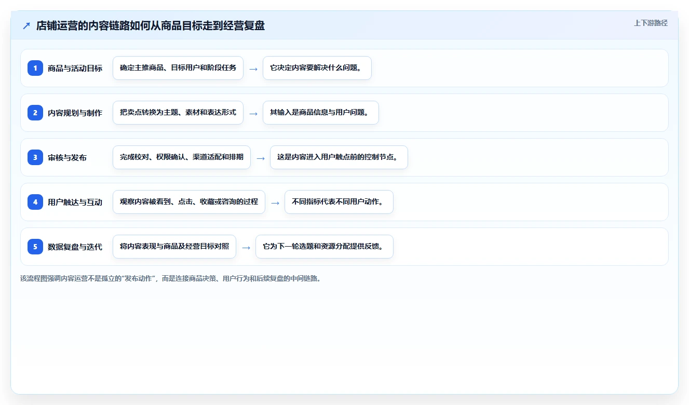This screenshot has height=405, width=689.
Task: Click the arrow in the 用户触达与互动 row
Action: pyautogui.click(x=275, y=203)
